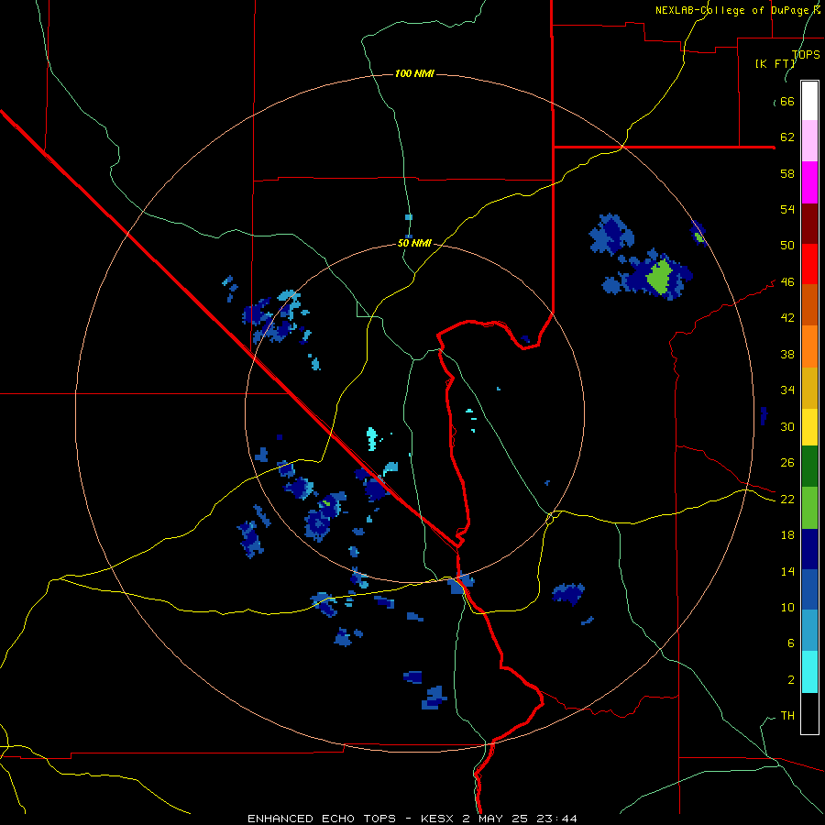Select the 46 scale label
Screen dimensions: 825x825
tap(787, 281)
